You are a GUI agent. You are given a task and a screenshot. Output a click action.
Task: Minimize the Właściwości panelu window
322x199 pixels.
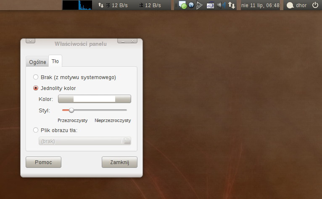click(123, 41)
